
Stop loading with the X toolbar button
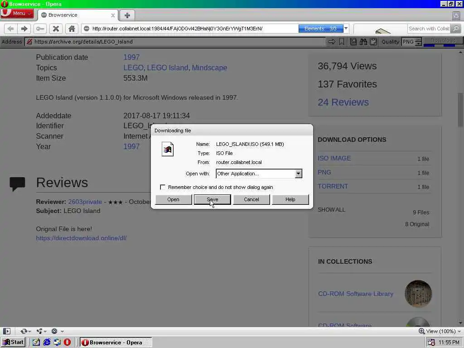point(56,29)
